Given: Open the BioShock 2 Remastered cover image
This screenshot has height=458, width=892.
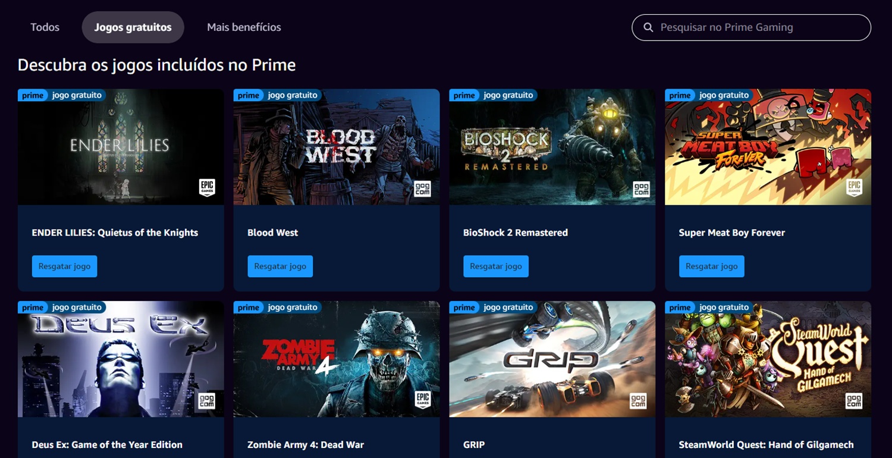Looking at the screenshot, I should 552,147.
